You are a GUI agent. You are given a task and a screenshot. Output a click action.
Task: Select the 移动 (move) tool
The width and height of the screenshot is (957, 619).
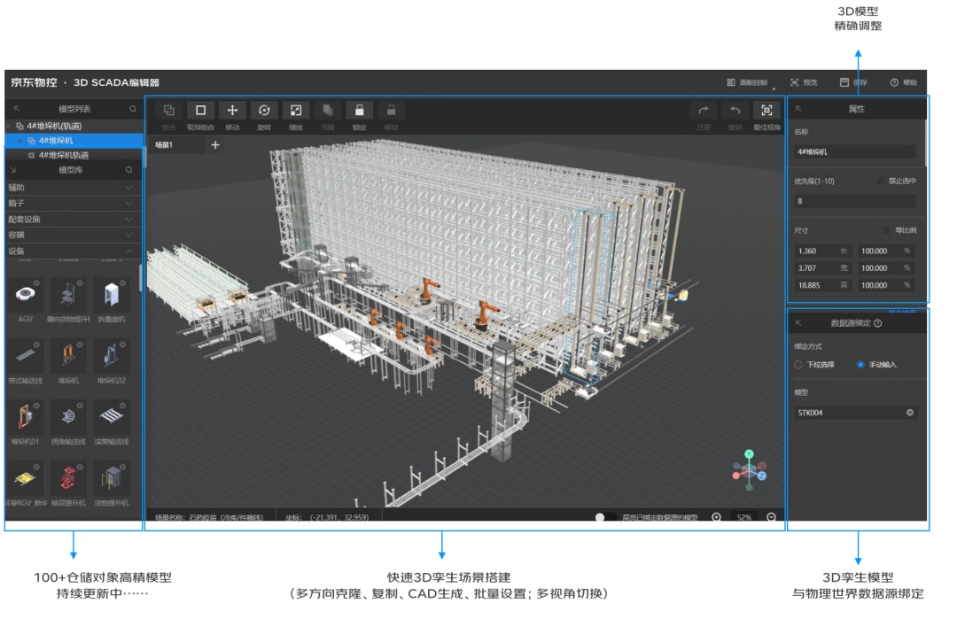[x=232, y=111]
